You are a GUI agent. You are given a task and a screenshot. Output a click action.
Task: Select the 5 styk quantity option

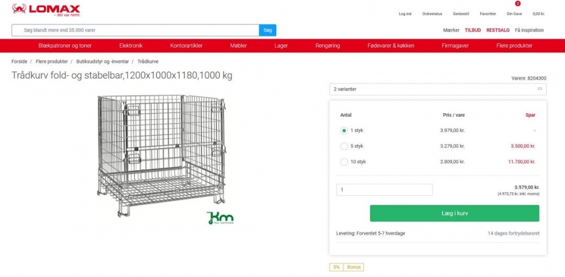(x=344, y=146)
